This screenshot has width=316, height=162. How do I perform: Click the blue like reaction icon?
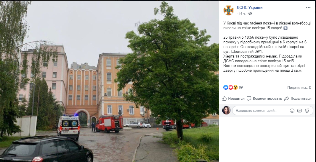[x=225, y=87]
